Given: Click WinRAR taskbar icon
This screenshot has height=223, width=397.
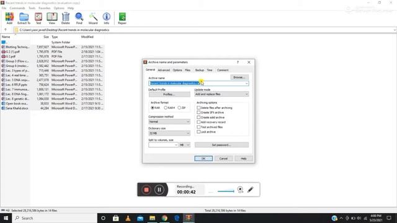Looking at the screenshot, I should click(189, 218).
